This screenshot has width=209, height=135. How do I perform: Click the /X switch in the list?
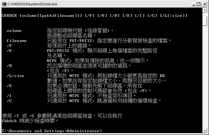[x=9, y=86]
